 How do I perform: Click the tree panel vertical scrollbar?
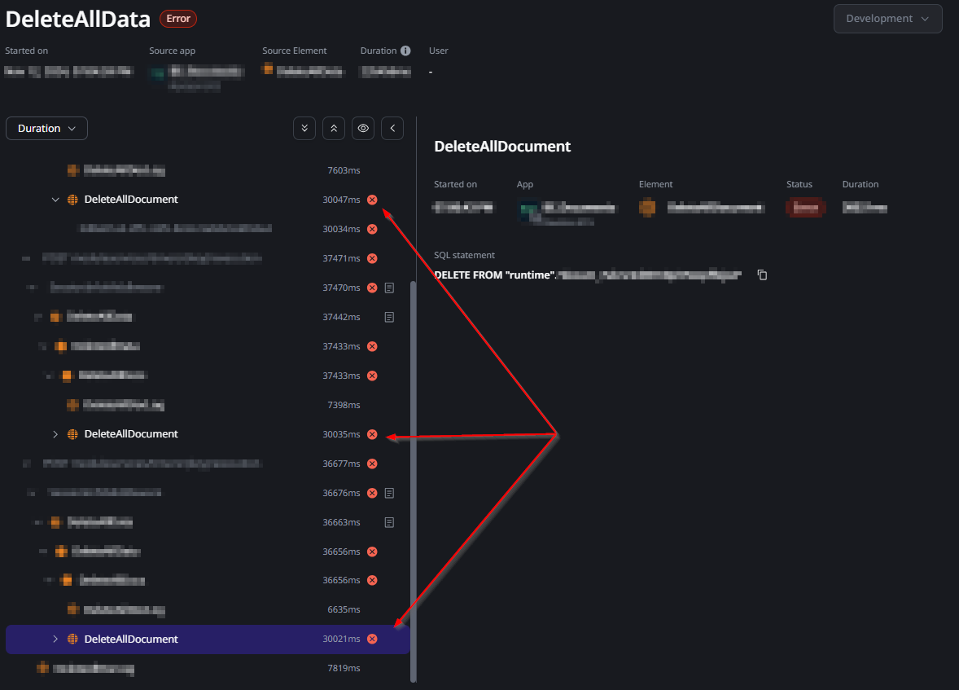[x=413, y=481]
